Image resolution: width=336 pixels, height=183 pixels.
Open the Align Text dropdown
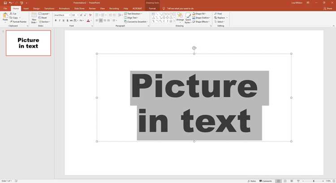[x=131, y=18]
